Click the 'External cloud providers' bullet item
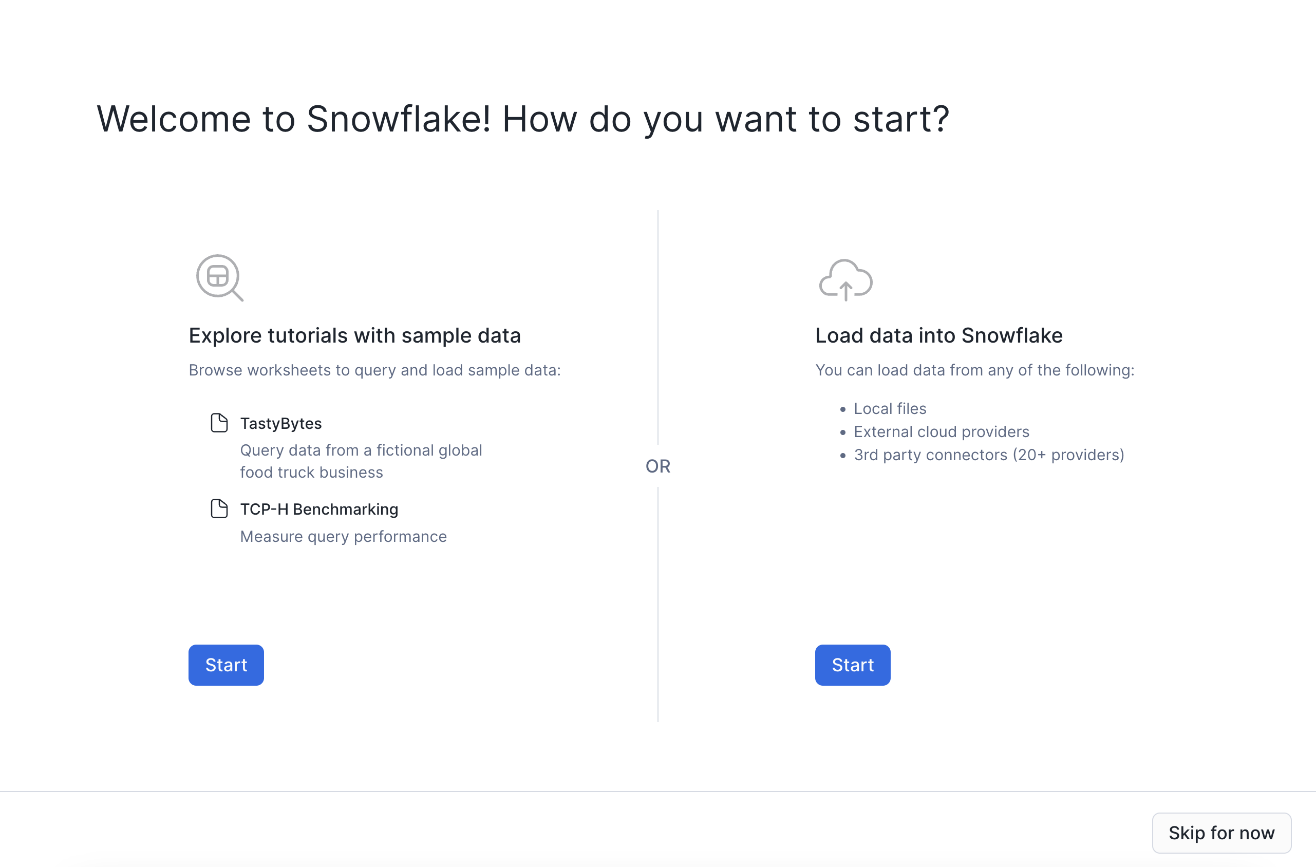 click(x=941, y=432)
